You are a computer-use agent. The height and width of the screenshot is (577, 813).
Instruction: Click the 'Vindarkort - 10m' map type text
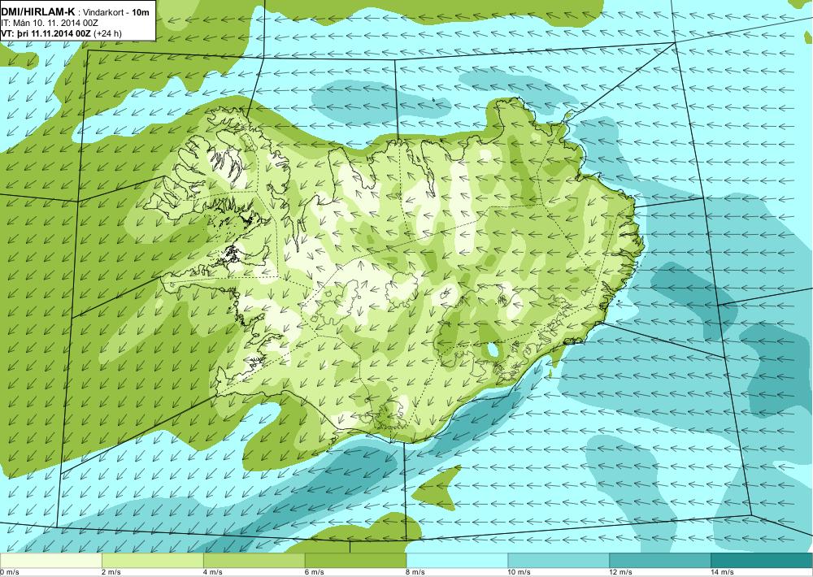coord(114,11)
